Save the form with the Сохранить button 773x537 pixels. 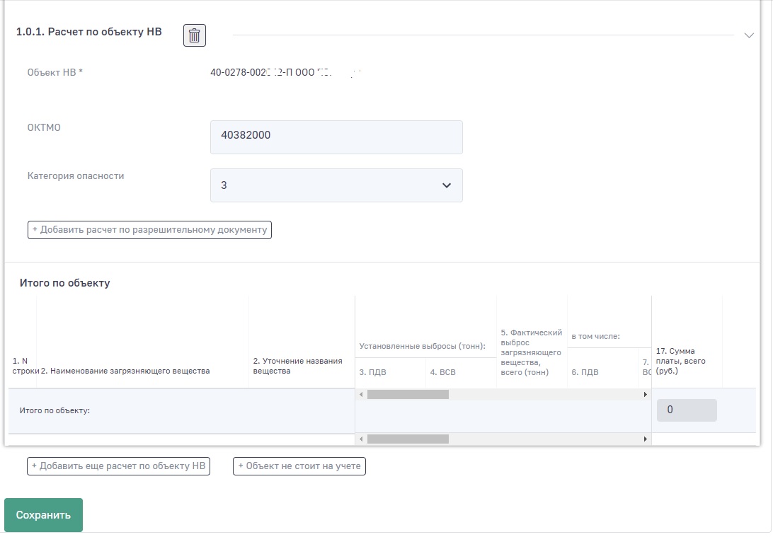43,515
